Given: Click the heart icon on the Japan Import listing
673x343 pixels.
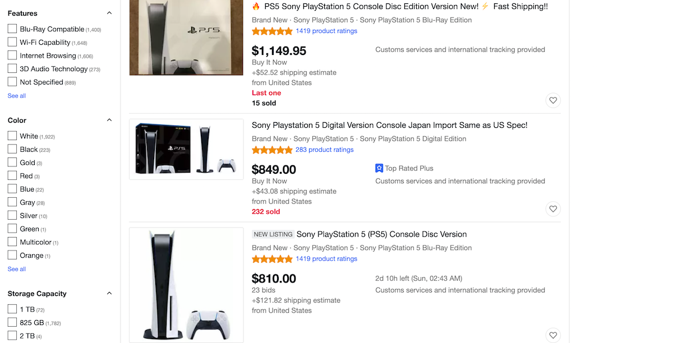Looking at the screenshot, I should tap(553, 208).
